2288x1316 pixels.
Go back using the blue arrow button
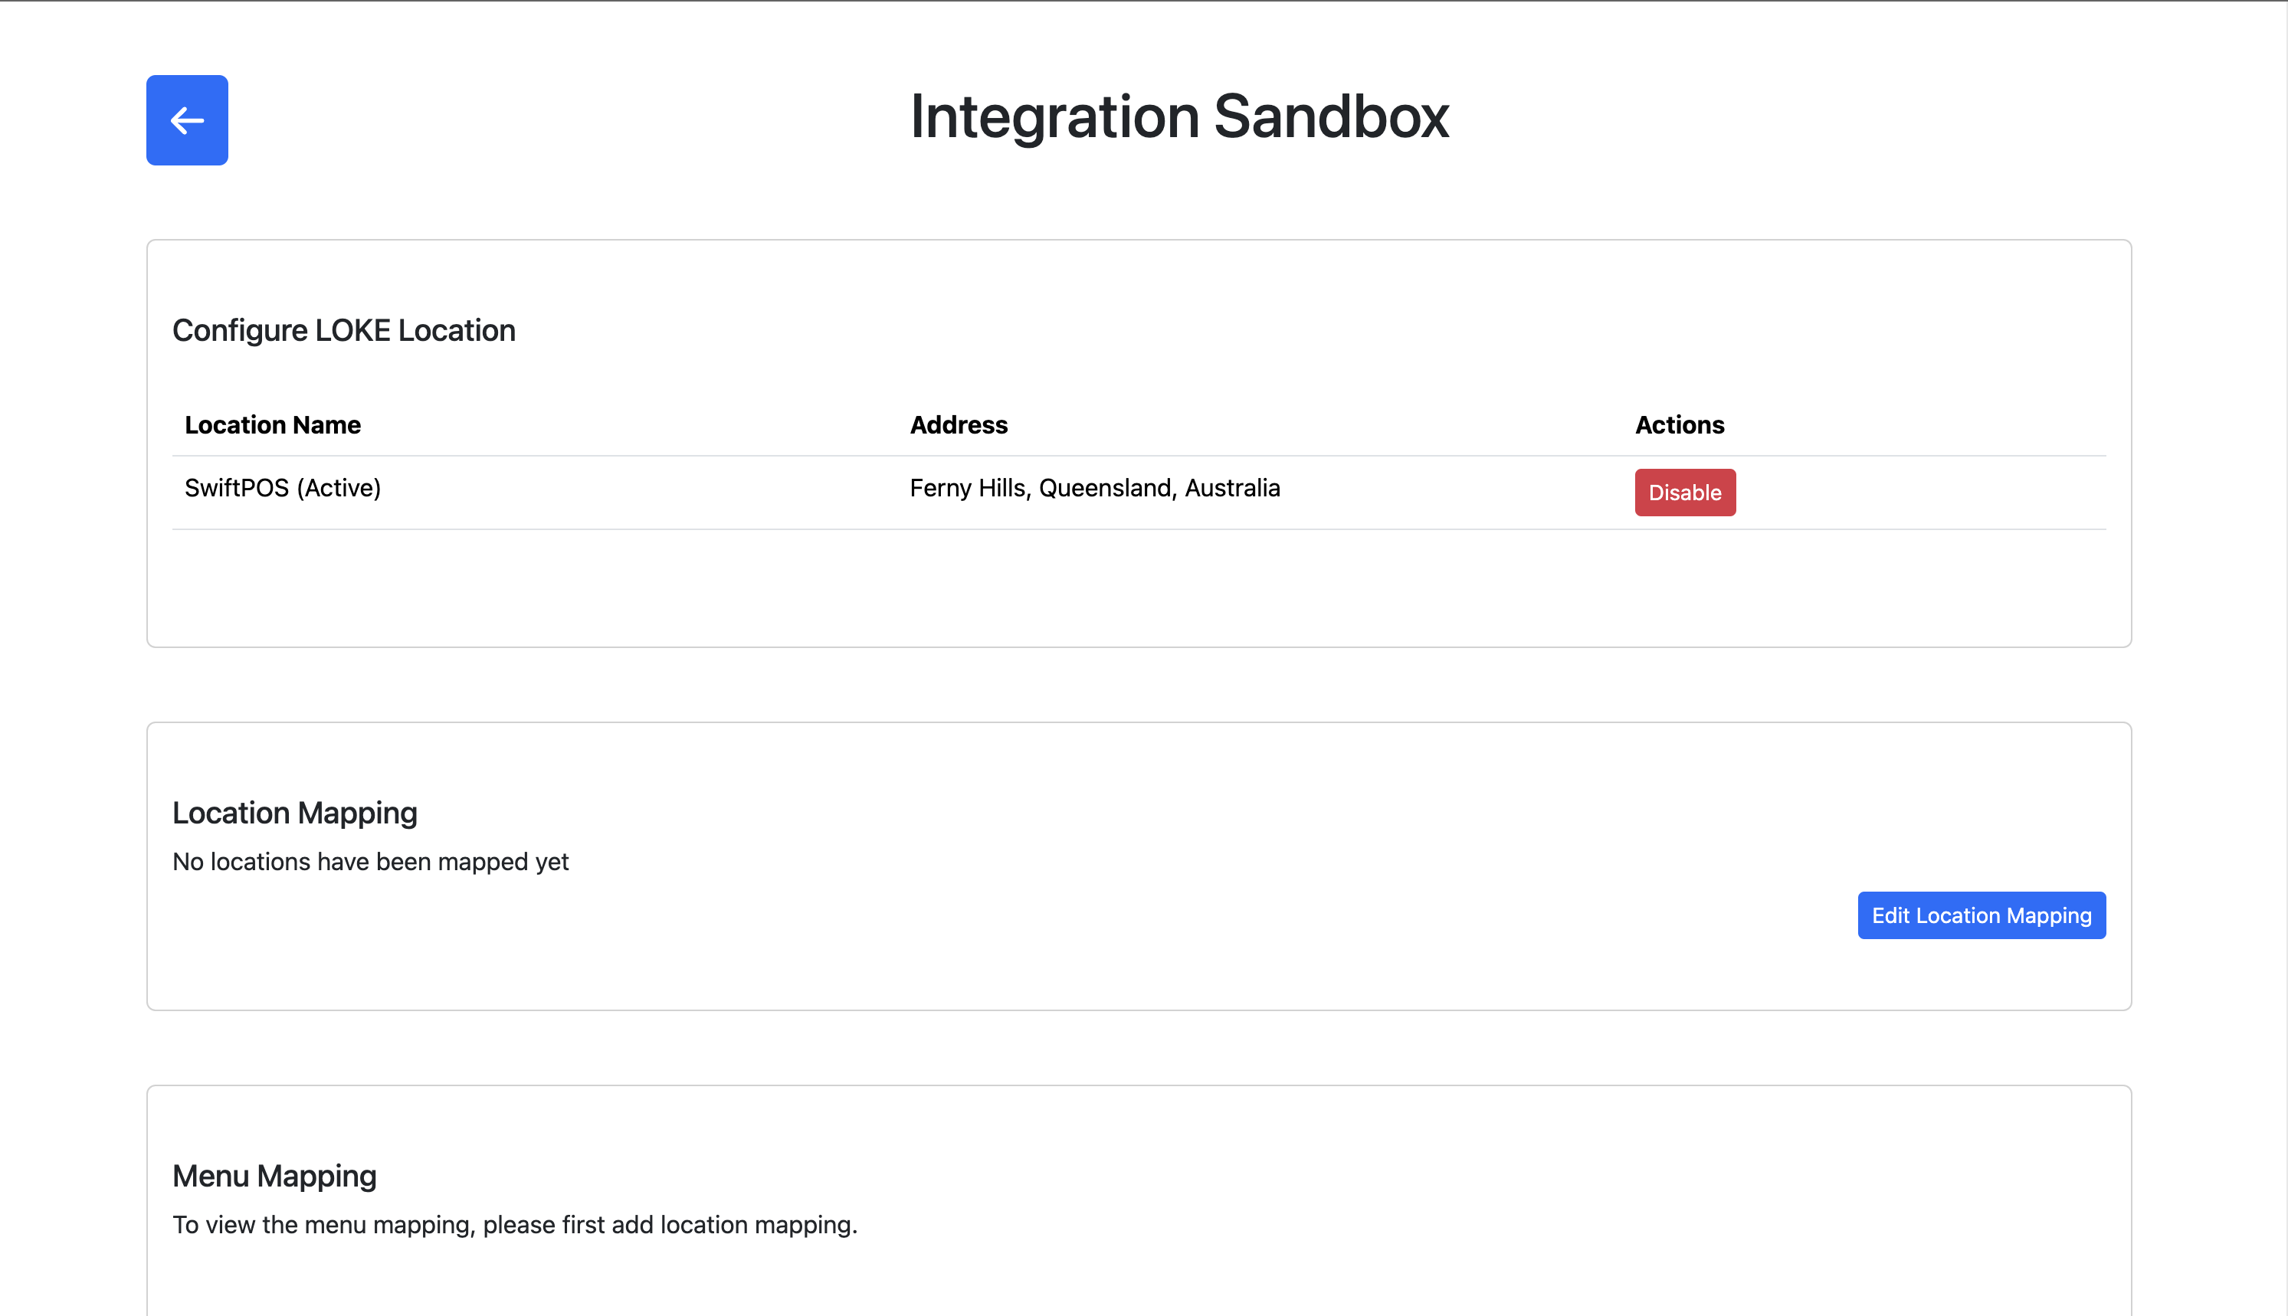187,120
